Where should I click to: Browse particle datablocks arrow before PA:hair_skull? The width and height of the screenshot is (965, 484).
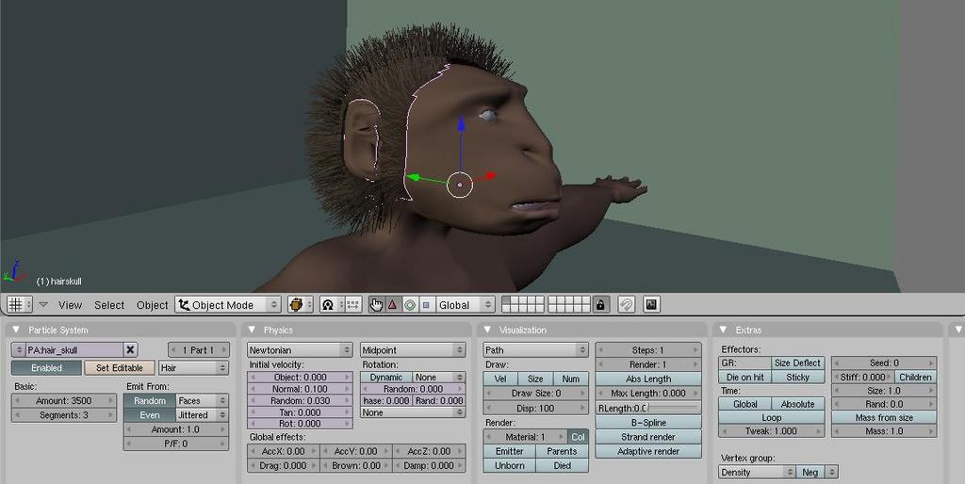click(19, 350)
